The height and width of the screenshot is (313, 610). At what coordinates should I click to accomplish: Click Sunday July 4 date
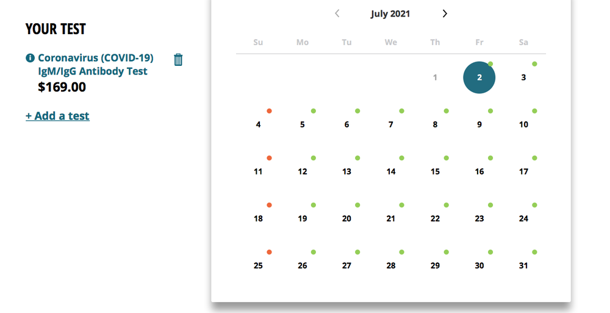click(x=258, y=124)
